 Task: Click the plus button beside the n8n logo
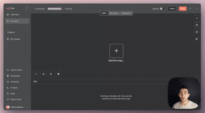click(27, 8)
